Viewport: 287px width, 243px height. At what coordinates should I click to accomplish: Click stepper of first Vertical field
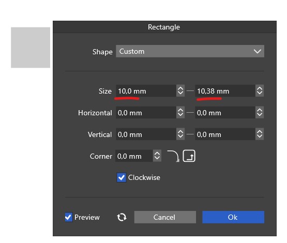click(180, 134)
